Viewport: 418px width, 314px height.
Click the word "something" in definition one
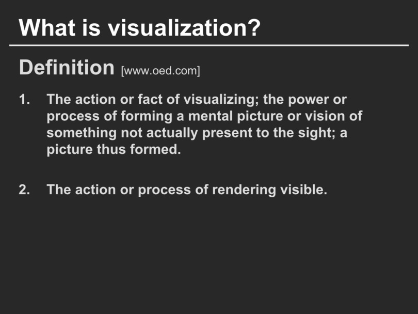(x=82, y=133)
